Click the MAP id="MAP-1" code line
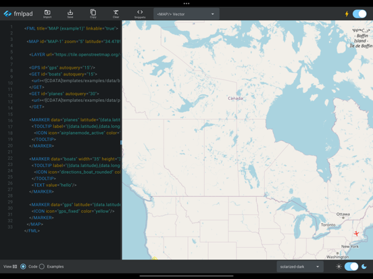The height and width of the screenshot is (279, 373). [74, 42]
